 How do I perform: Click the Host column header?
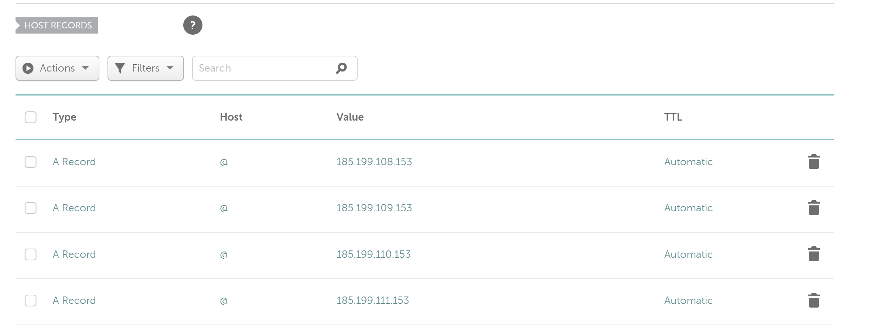[x=231, y=117]
